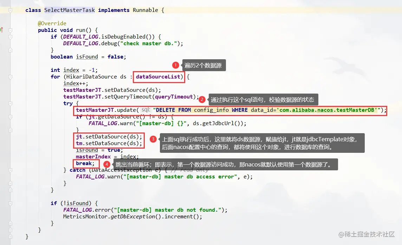Screen dimensions: 402x245
Task: Collapse the public void run() fold marker
Action: (x=10, y=30)
